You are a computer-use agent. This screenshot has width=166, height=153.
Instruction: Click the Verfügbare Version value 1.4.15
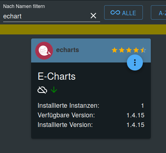click(x=135, y=115)
